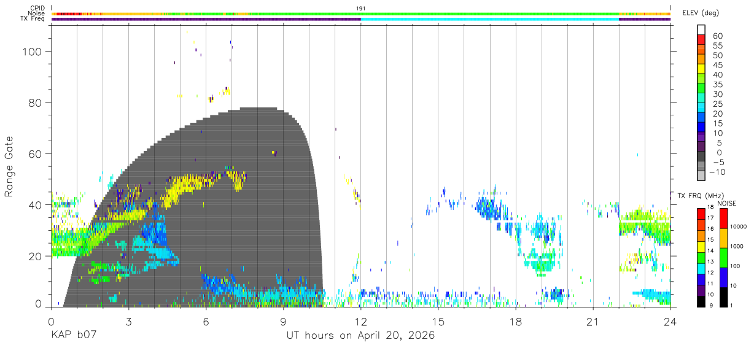Click the 'UT hours on April 20, 2026' label

360,336
